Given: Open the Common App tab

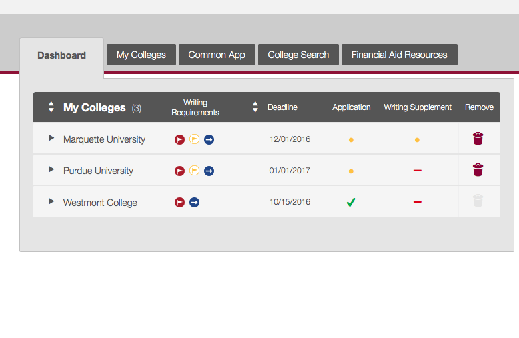Looking at the screenshot, I should [217, 55].
